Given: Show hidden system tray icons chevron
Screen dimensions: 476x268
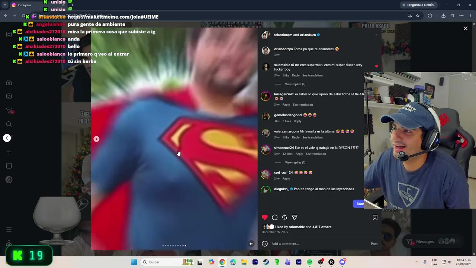Looking at the screenshot, I should click(x=416, y=262).
